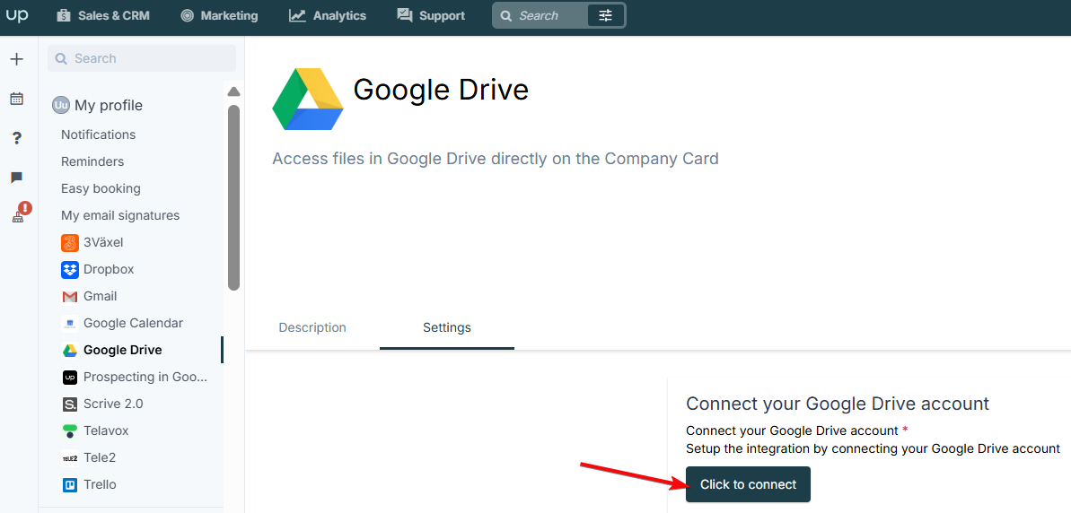Click the Support chat icon
Screen dimensions: 1071x513
(x=405, y=15)
